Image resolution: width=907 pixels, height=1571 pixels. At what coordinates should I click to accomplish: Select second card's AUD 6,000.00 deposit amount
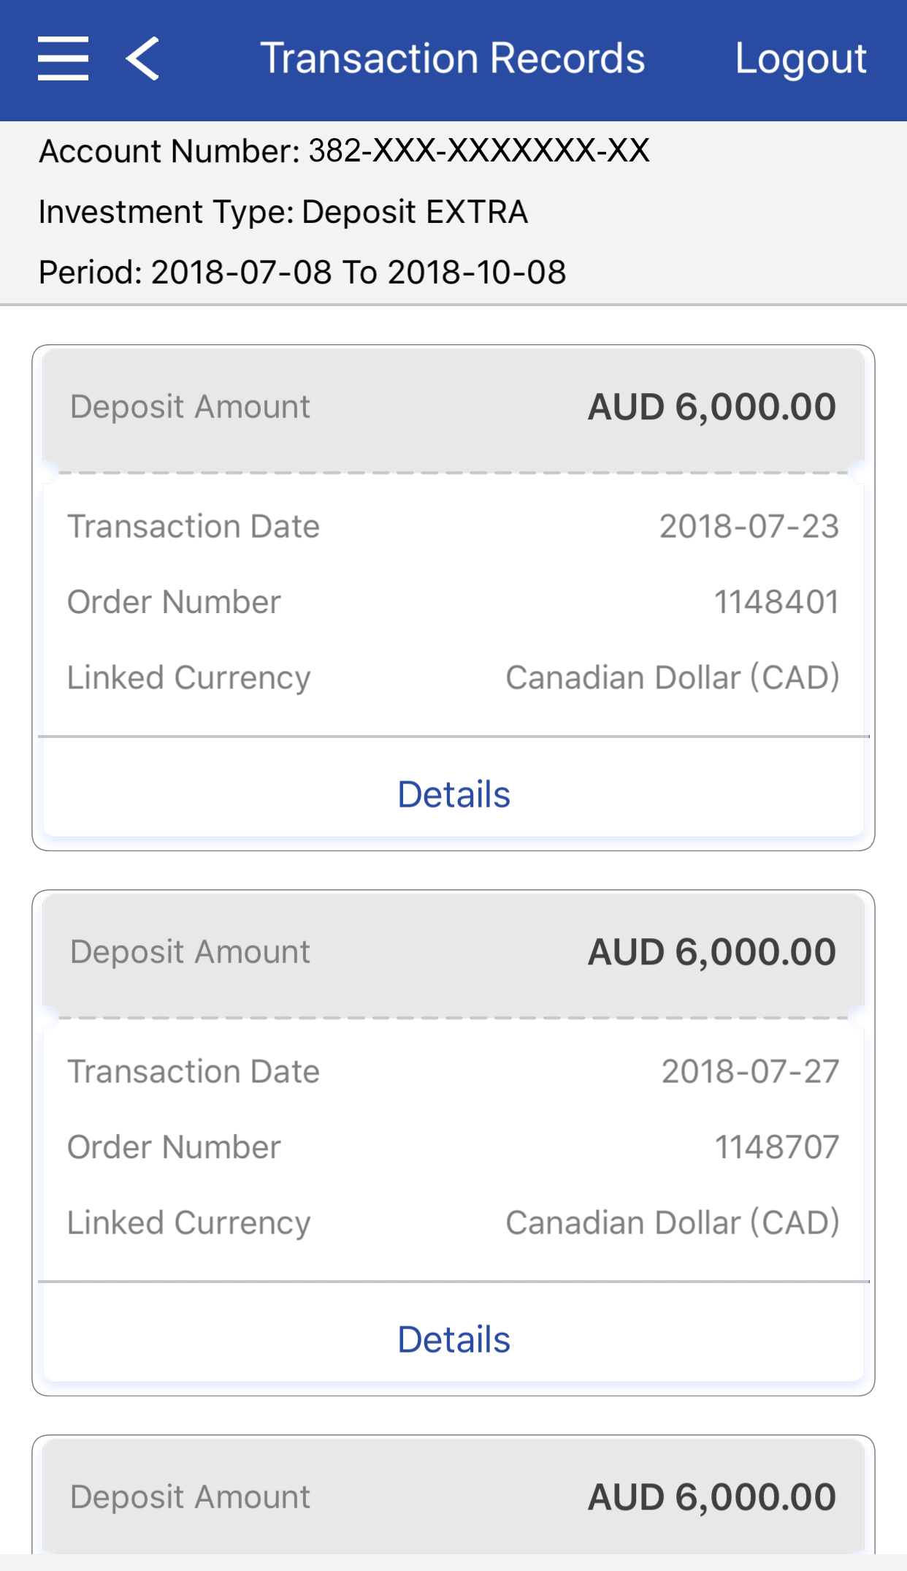(711, 952)
